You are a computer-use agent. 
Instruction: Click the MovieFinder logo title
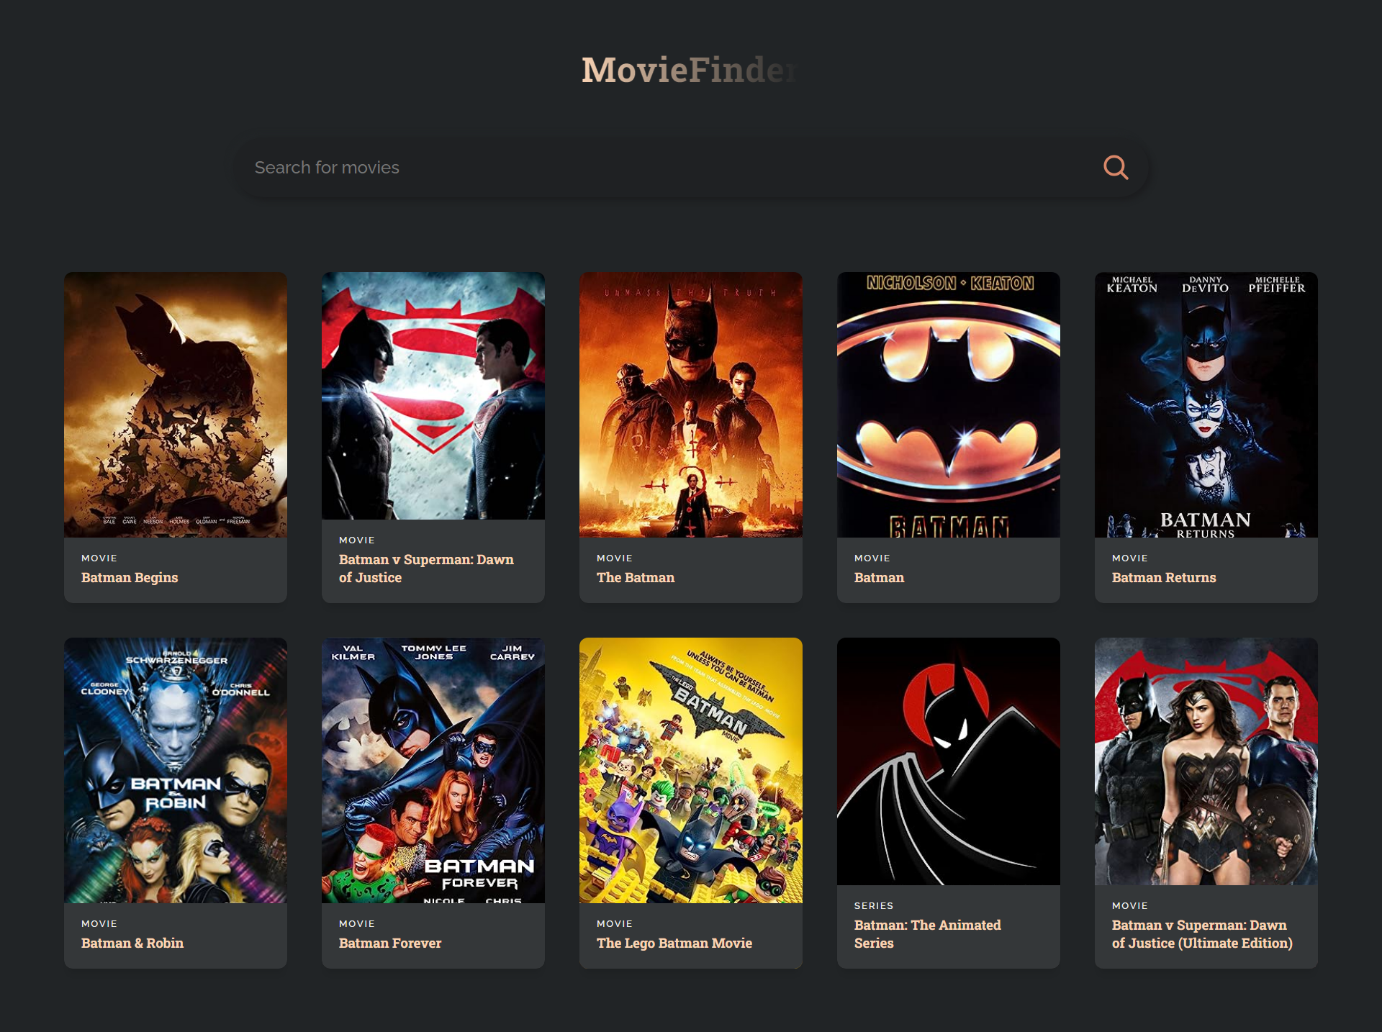click(x=690, y=70)
